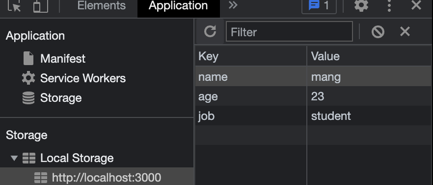Image resolution: width=433 pixels, height=185 pixels.
Task: Open the Service Workers item
Action: (x=83, y=78)
